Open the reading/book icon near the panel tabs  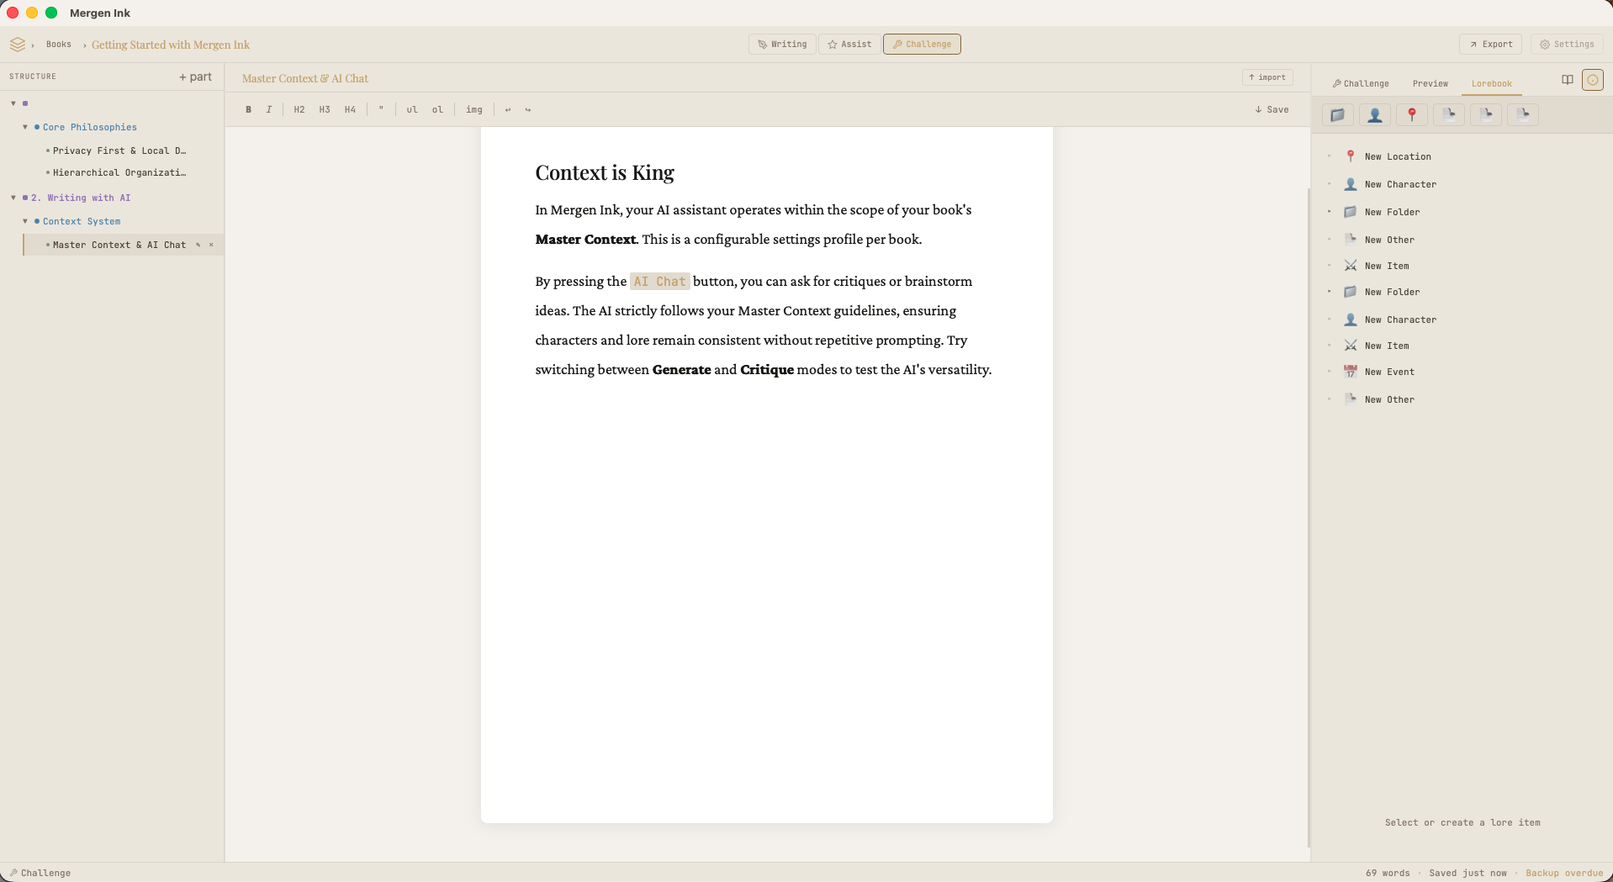tap(1566, 79)
